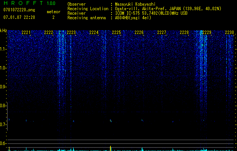This screenshot has height=151, width=237.
Task: Click the 0.6 frequency axis label
Action: (3, 143)
